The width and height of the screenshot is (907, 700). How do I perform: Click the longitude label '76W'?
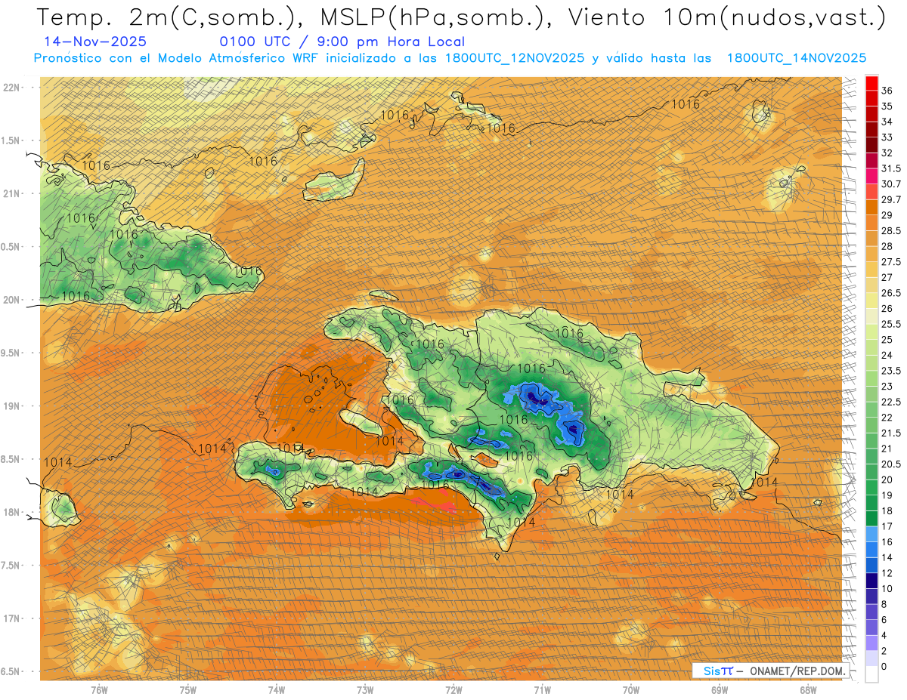pyautogui.click(x=99, y=689)
